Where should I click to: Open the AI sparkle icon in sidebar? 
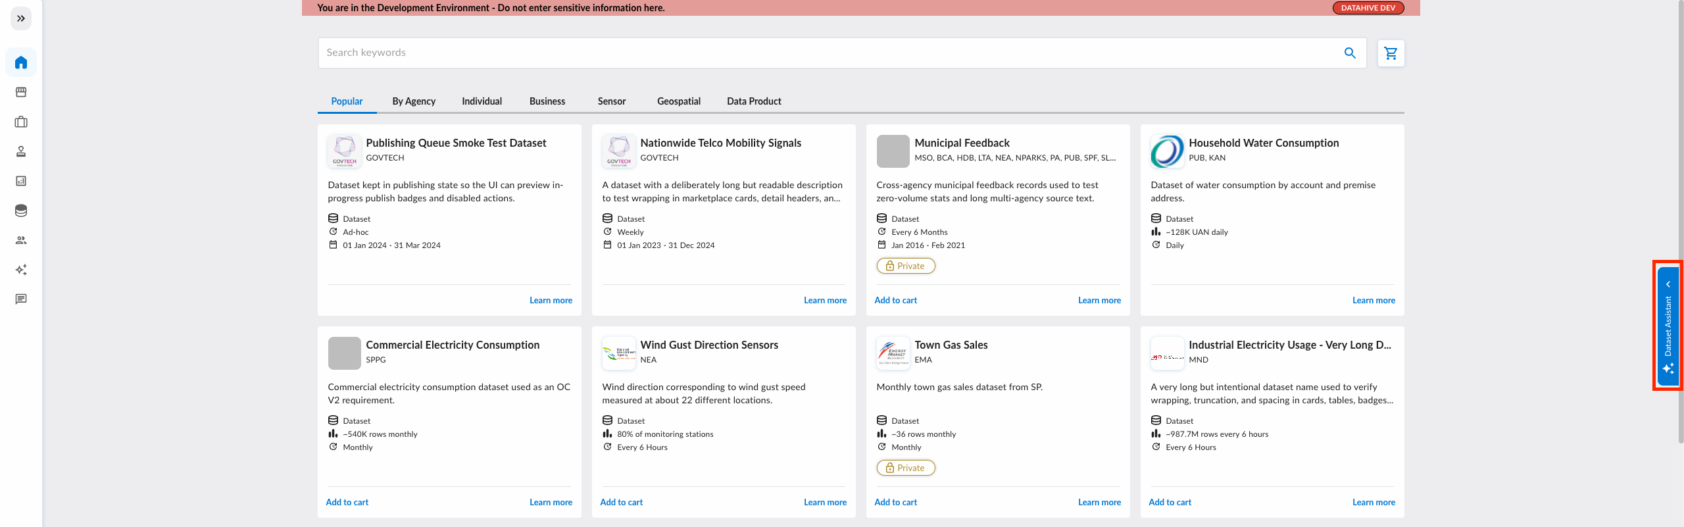[x=21, y=270]
